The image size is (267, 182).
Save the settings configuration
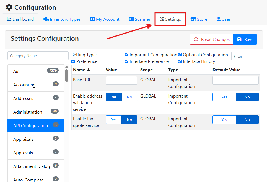click(x=245, y=39)
